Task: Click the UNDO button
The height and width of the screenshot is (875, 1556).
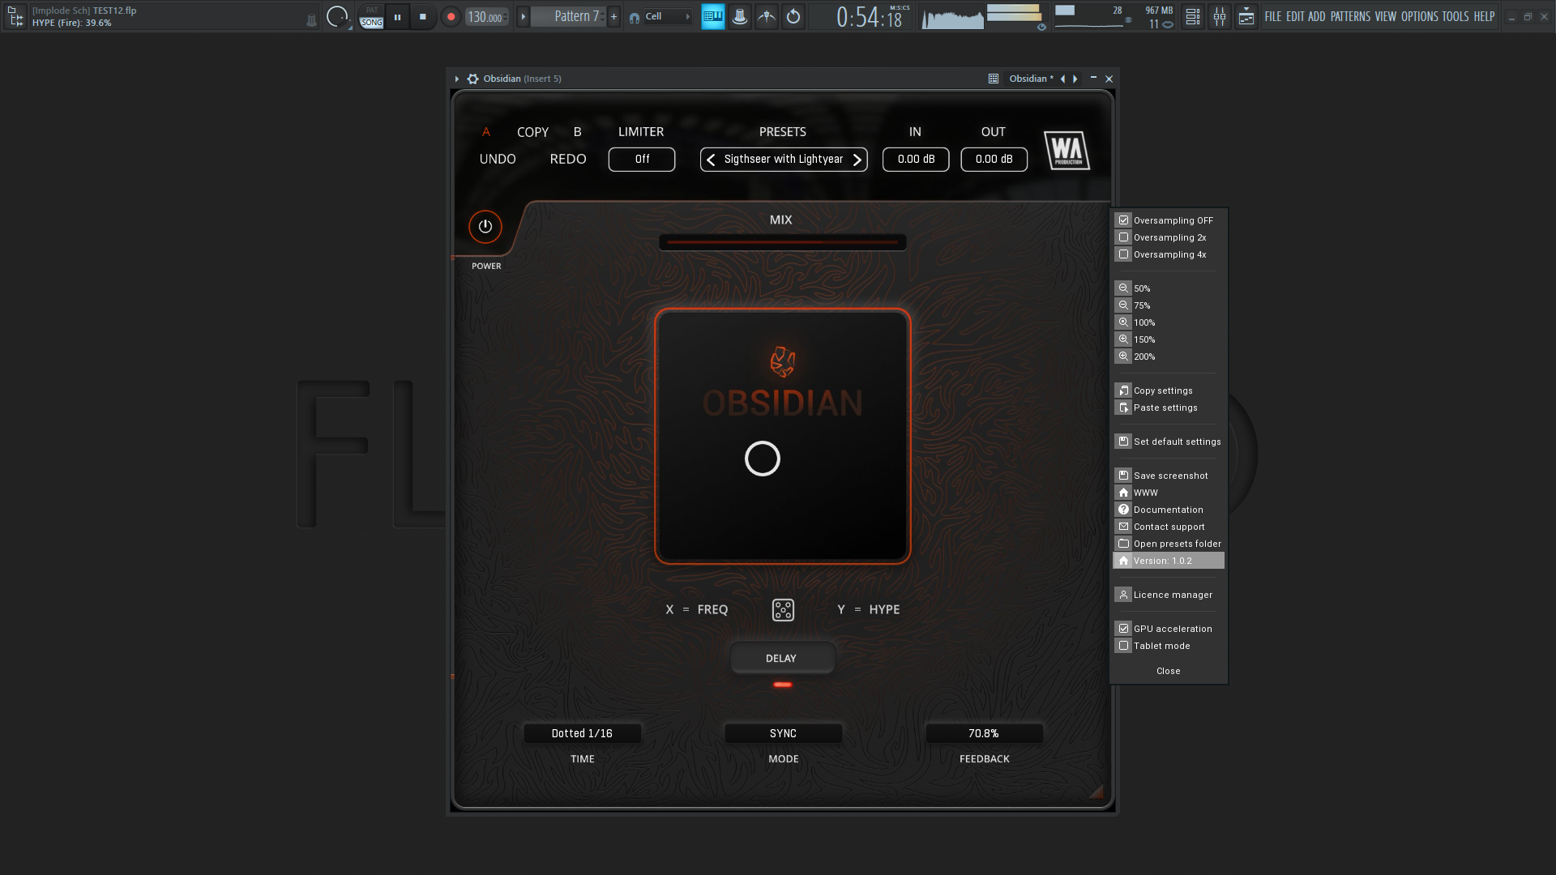Action: pos(498,160)
